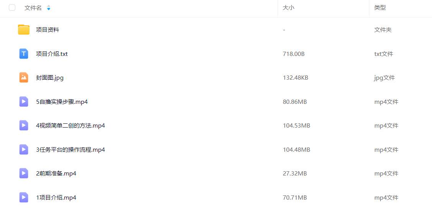Click the 项目介绍.txt text file icon

(x=24, y=54)
